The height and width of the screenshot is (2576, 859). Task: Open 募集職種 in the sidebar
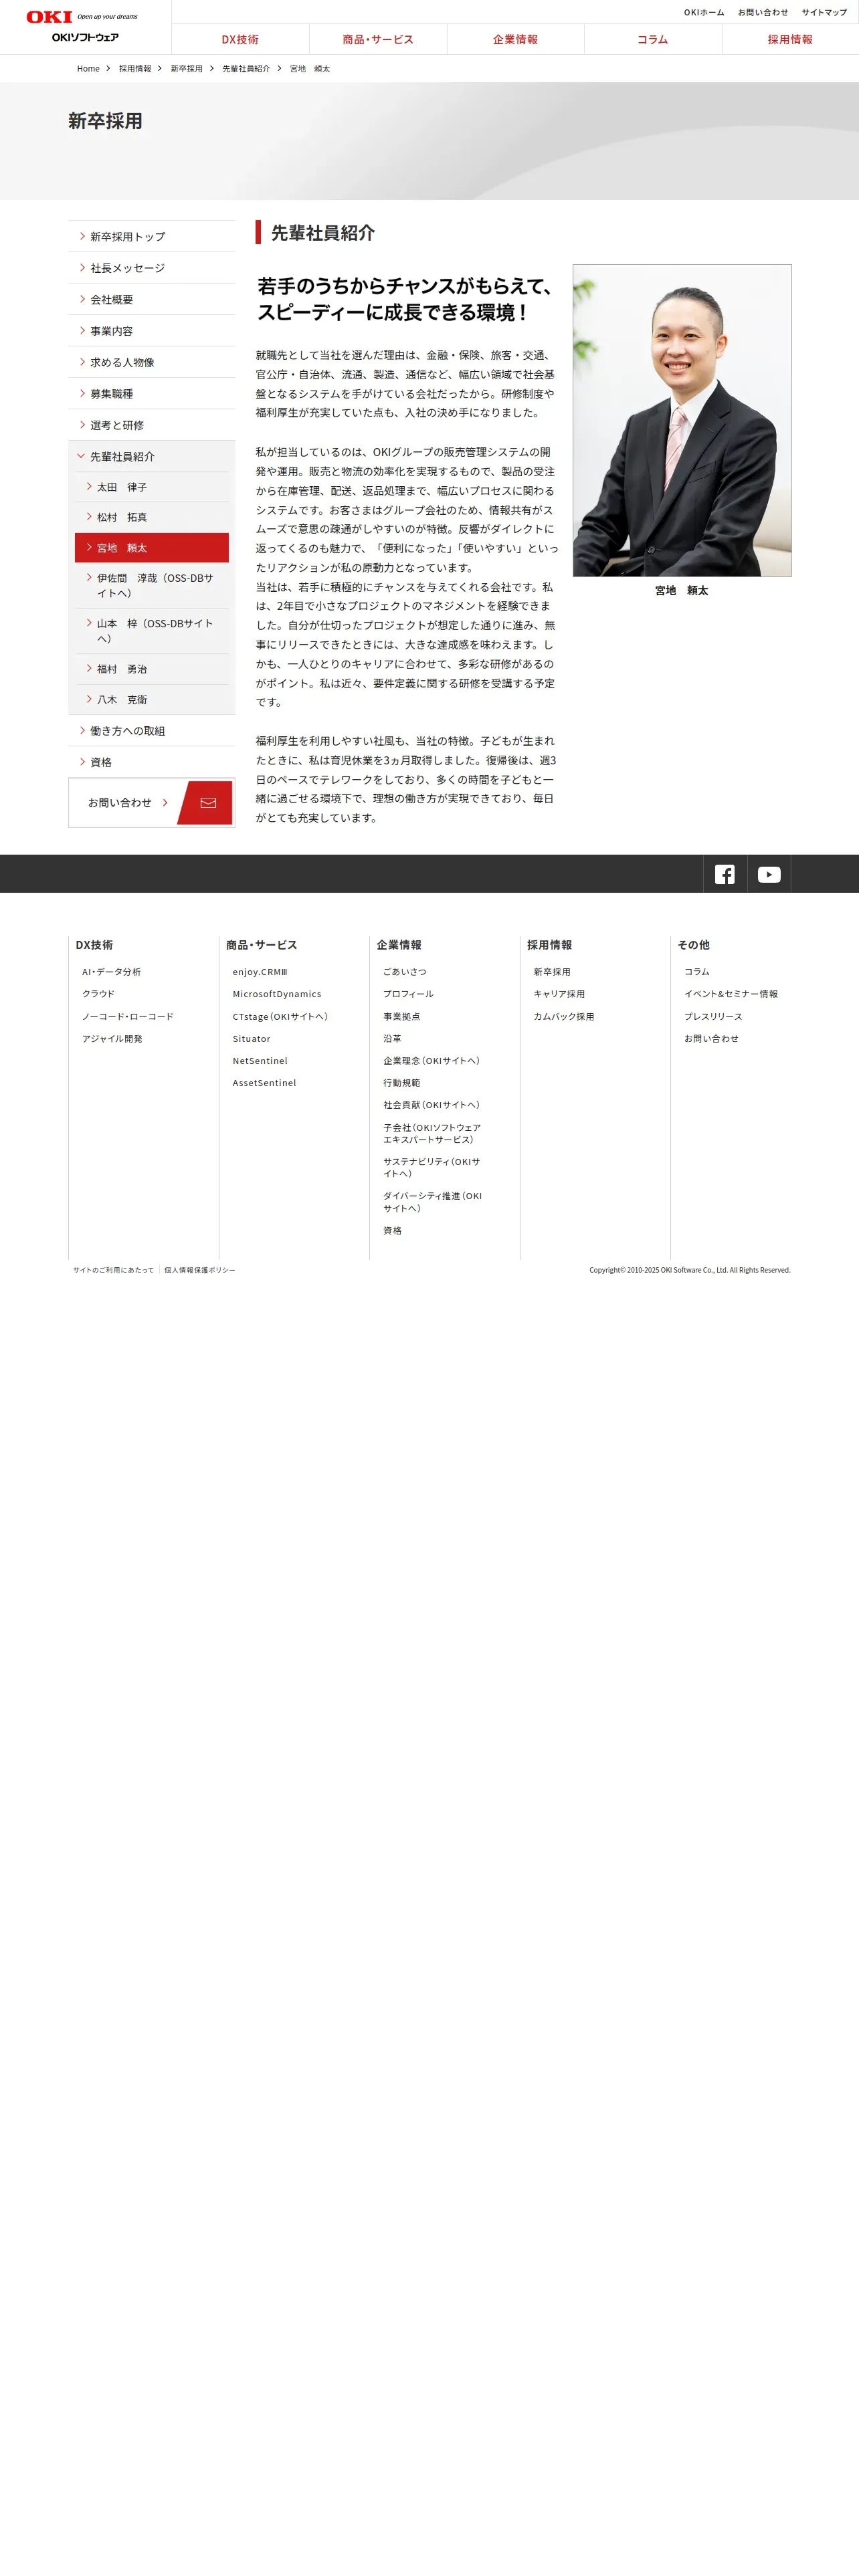(x=152, y=394)
